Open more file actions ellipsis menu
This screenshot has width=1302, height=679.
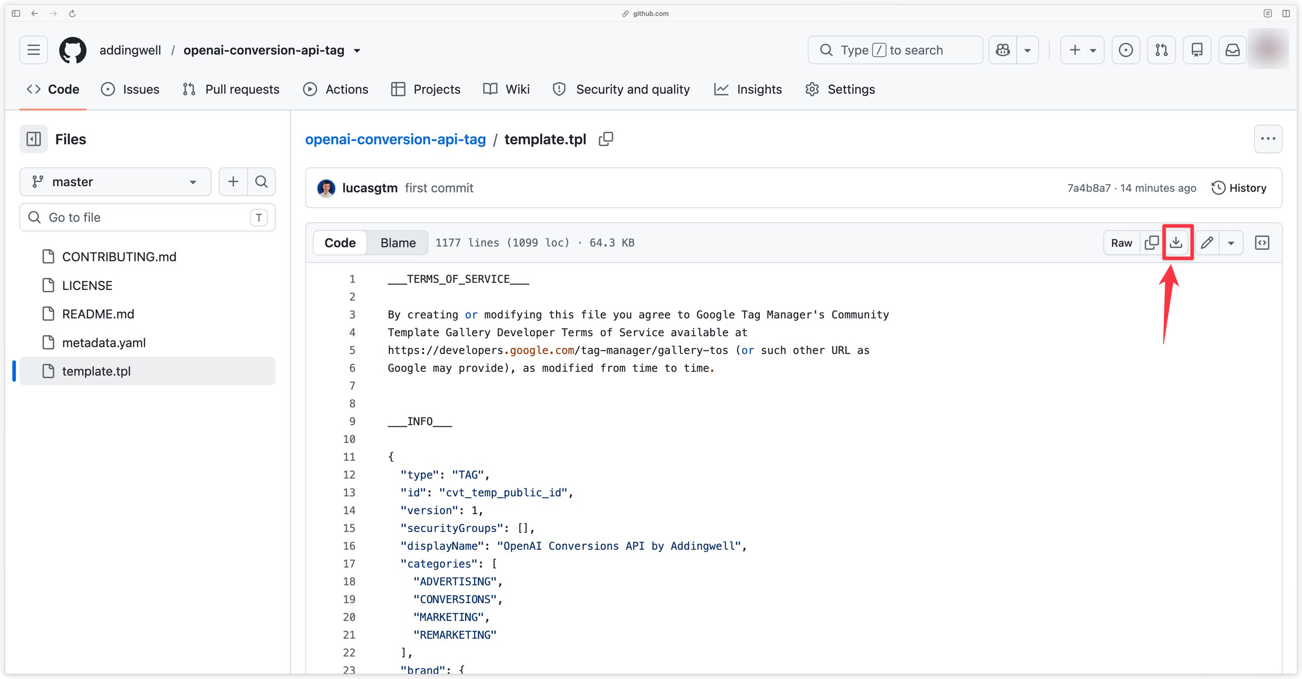coord(1268,139)
